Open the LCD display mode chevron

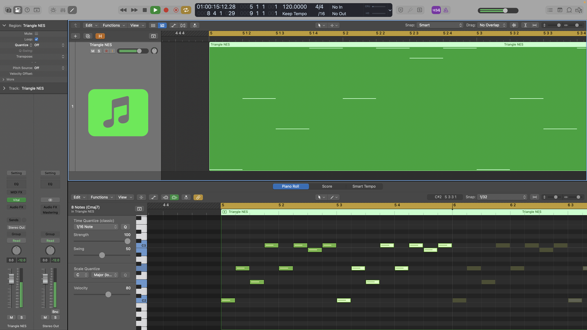tap(389, 10)
